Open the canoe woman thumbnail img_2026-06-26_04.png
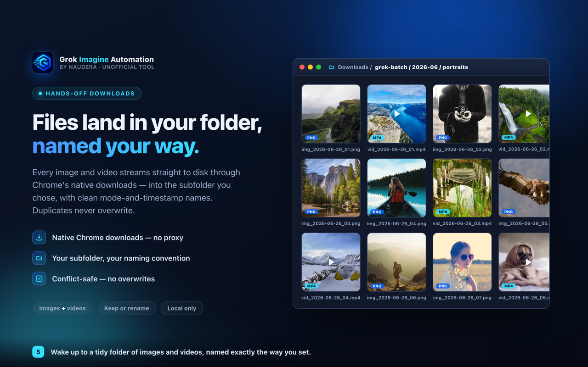The width and height of the screenshot is (588, 367). point(396,188)
